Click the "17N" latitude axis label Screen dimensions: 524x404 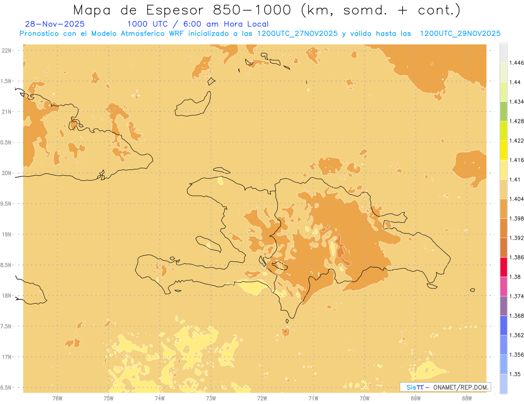point(7,357)
